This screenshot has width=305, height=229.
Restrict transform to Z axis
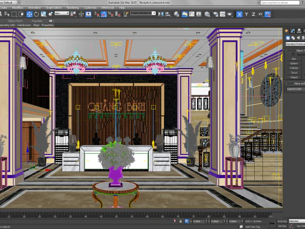point(254,14)
